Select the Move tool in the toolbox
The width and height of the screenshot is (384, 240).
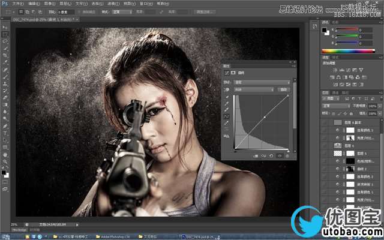[5, 28]
